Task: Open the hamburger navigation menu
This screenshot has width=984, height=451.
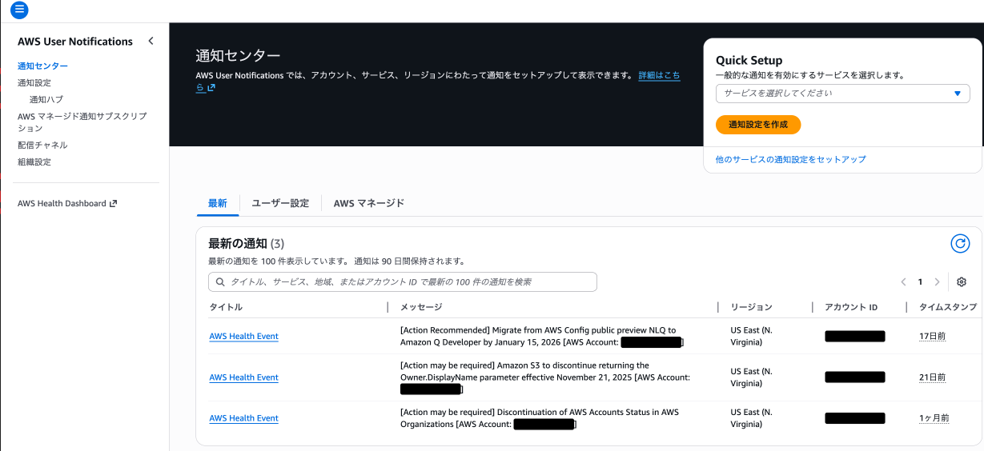Action: pos(20,10)
